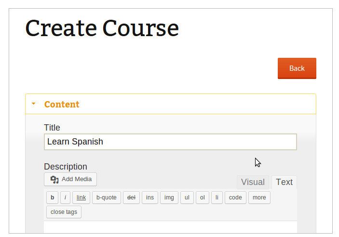Image resolution: width=339 pixels, height=237 pixels.
Task: Toggle bold with the b button
Action: click(x=52, y=197)
